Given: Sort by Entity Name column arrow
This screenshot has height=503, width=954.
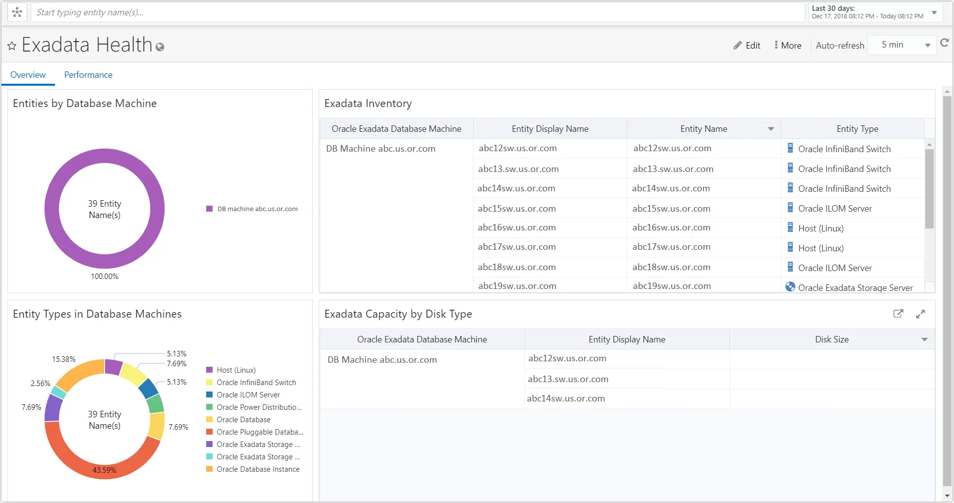Looking at the screenshot, I should pos(771,129).
